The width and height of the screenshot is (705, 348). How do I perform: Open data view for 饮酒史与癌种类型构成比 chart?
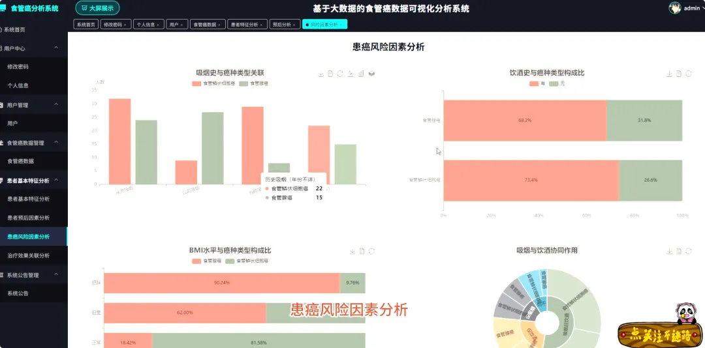coord(679,74)
